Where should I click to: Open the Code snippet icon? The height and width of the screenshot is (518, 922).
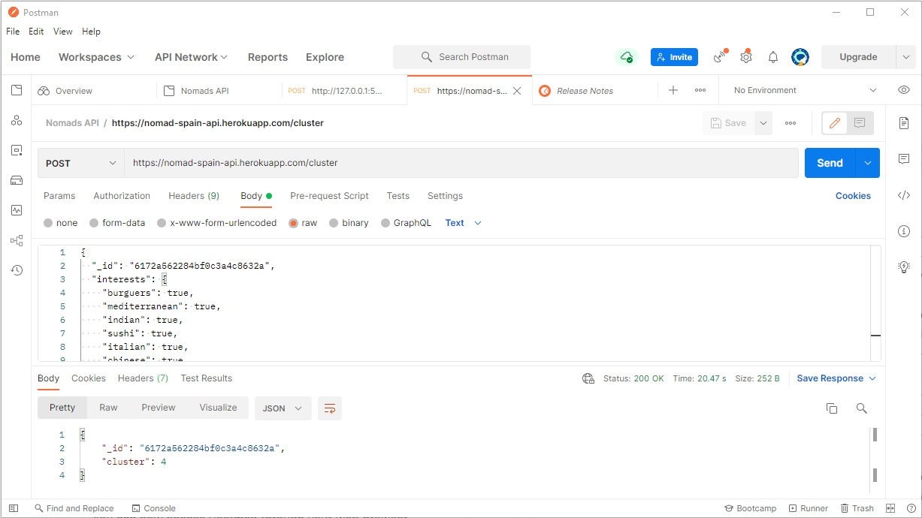click(x=904, y=195)
